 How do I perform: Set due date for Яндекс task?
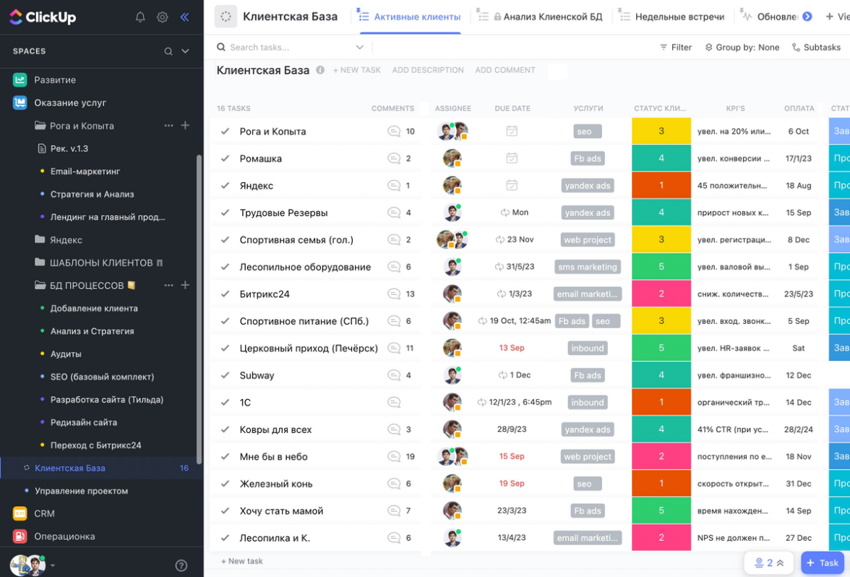pos(512,185)
